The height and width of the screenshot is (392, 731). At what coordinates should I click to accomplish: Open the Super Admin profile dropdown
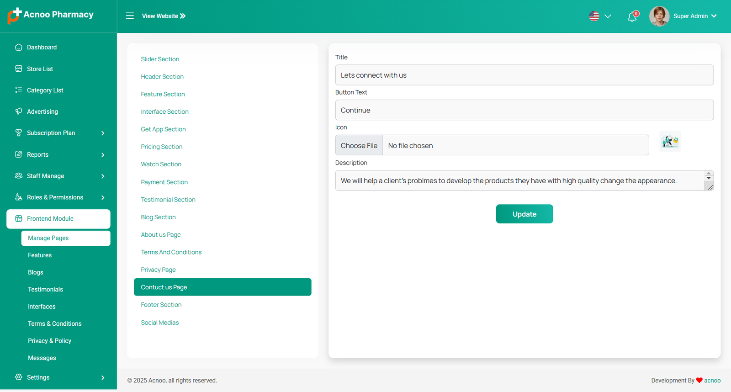(683, 16)
